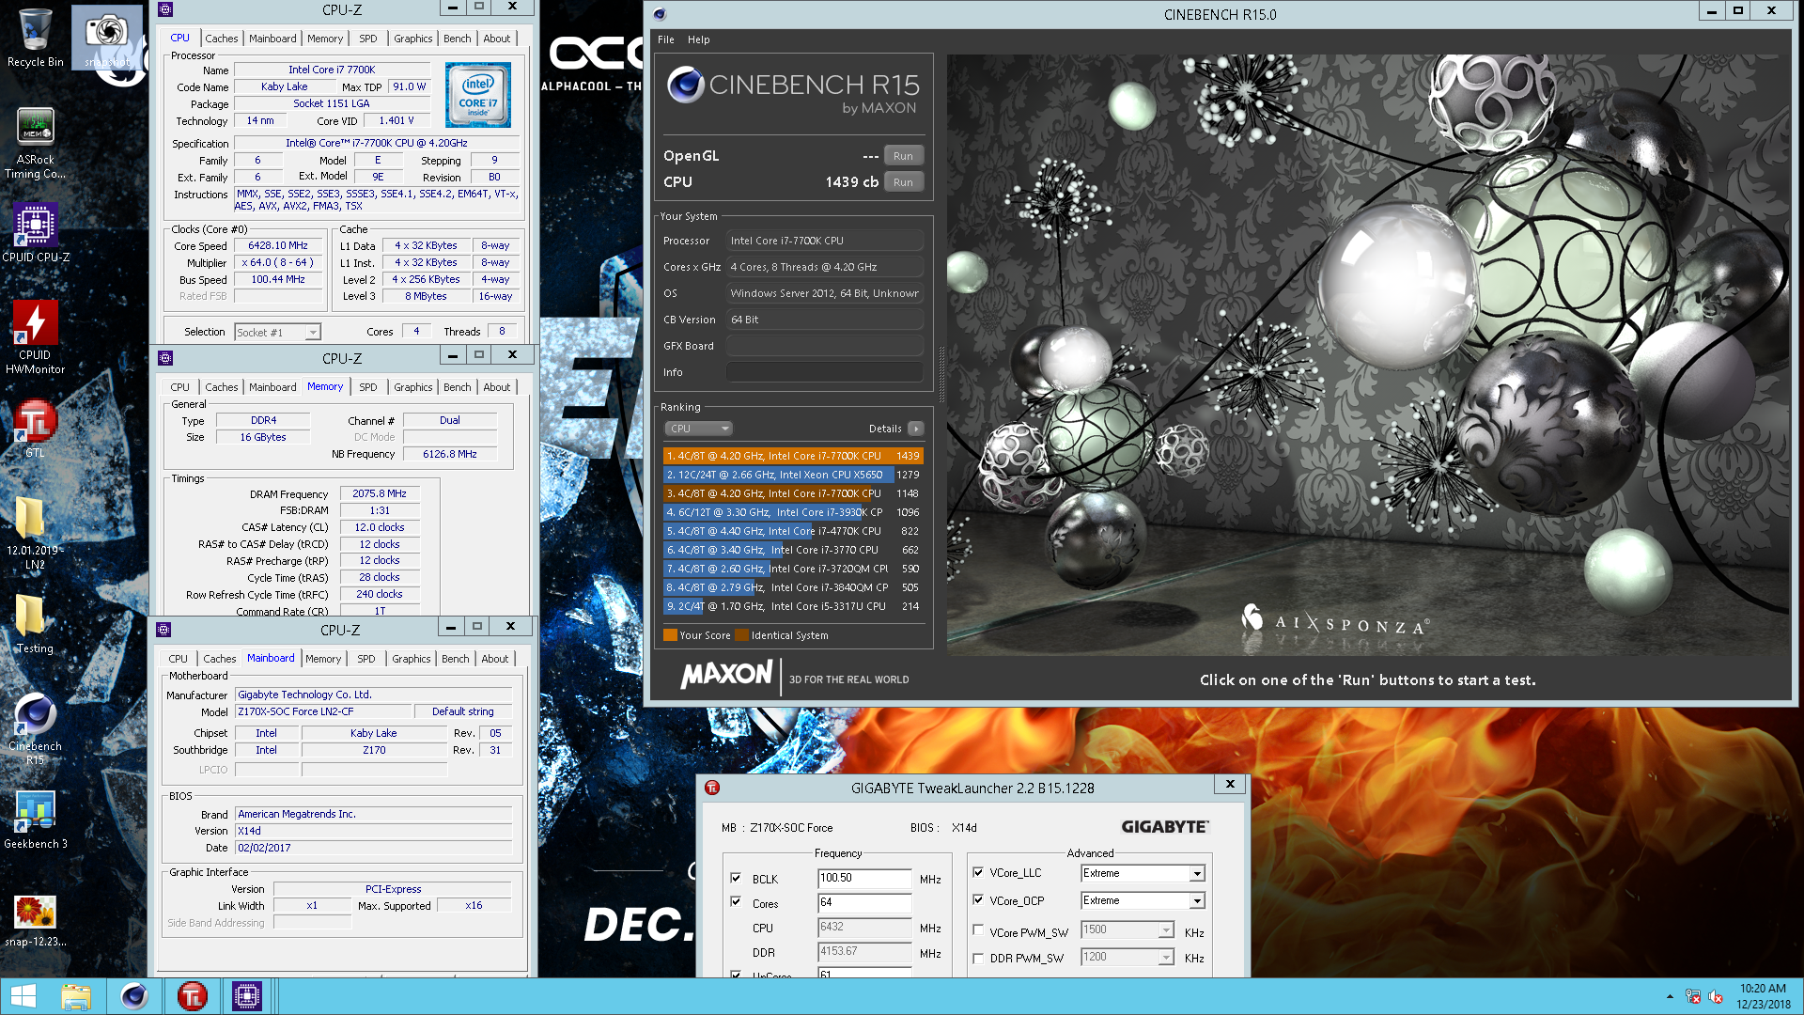Run the OpenGL benchmark
Image resolution: width=1804 pixels, height=1015 pixels.
tap(903, 156)
